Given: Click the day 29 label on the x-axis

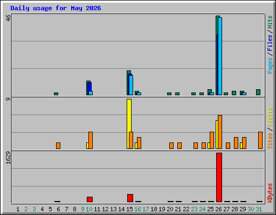Looking at the screenshot, I should click(x=243, y=209).
